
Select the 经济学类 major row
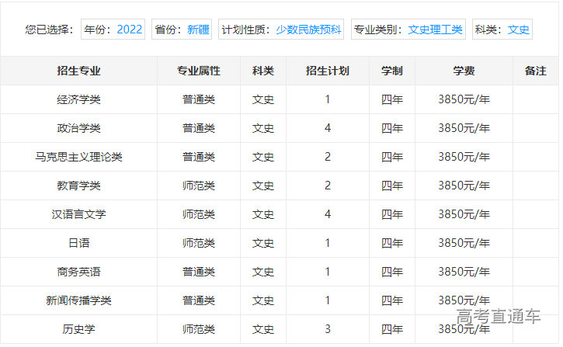[x=78, y=99]
